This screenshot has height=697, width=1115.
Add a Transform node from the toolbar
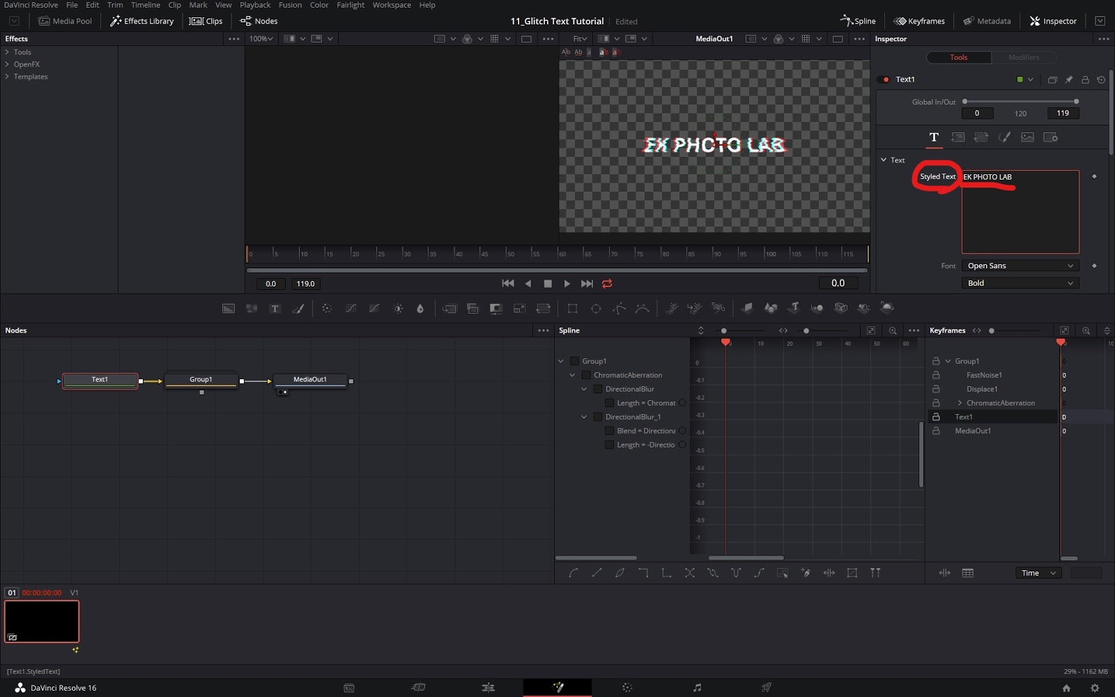(x=543, y=308)
